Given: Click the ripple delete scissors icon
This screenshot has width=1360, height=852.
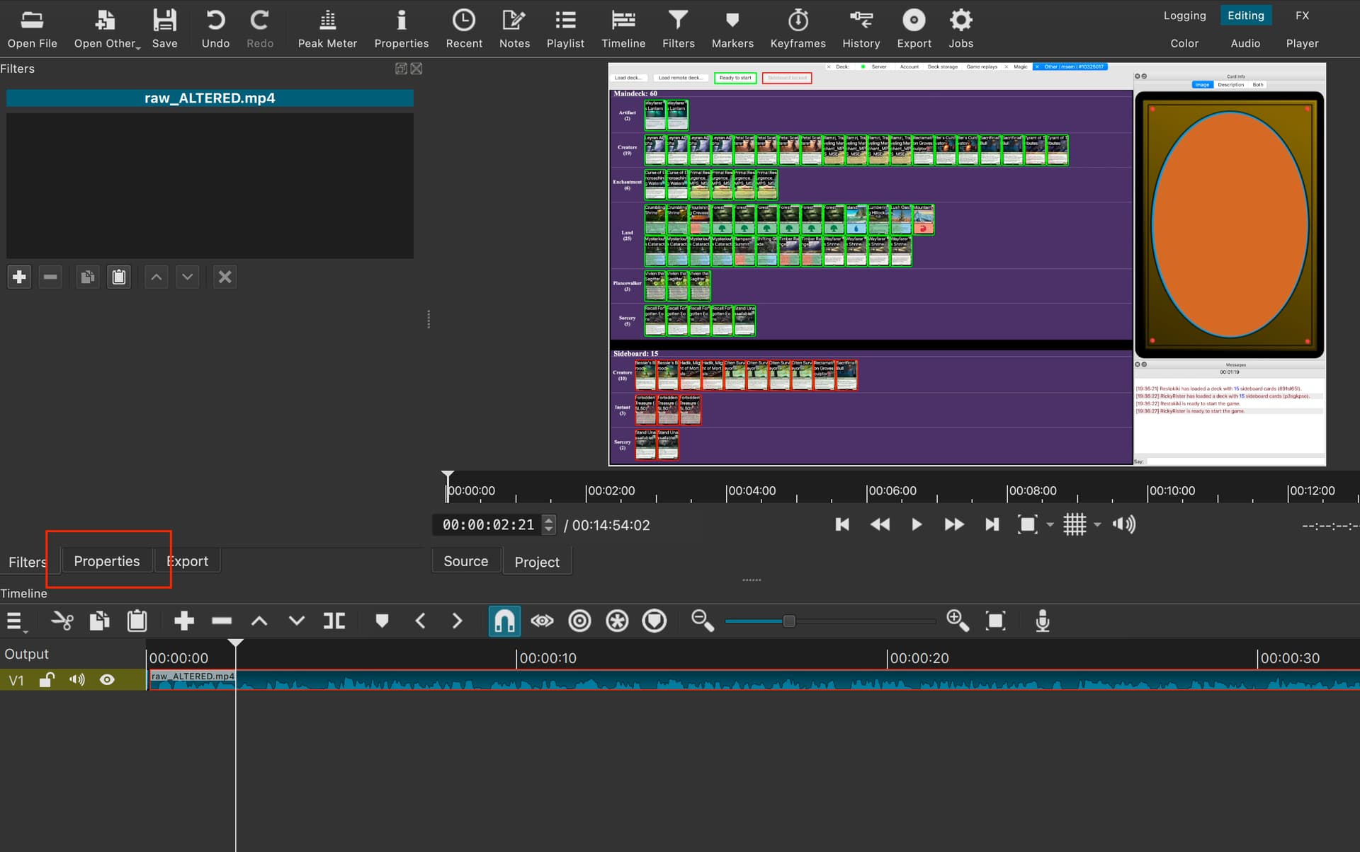Looking at the screenshot, I should (x=62, y=621).
